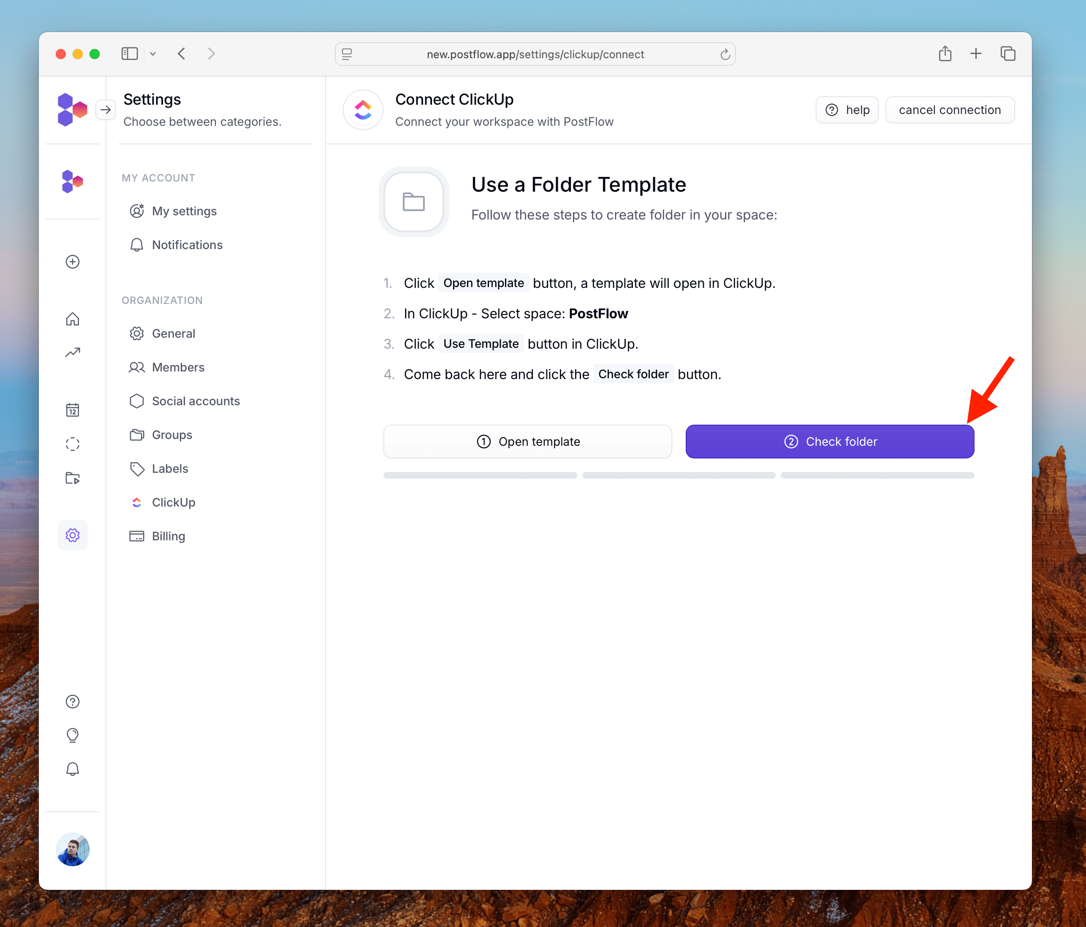The image size is (1086, 927).
Task: Open the Safari sidebar dropdown chevron
Action: (153, 54)
